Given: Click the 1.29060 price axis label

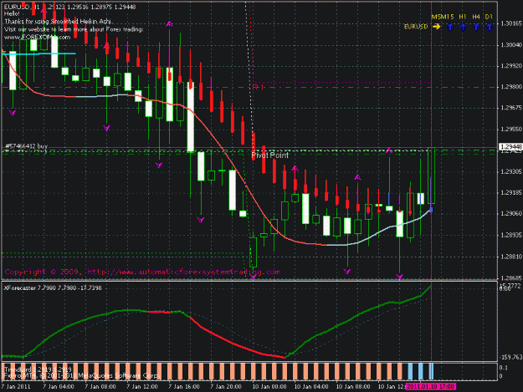Looking at the screenshot, I should tap(510, 214).
